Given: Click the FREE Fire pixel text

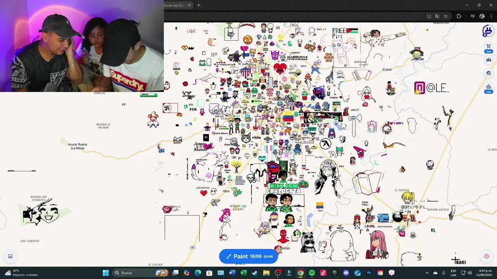Looking at the screenshot, I should click(x=339, y=34).
